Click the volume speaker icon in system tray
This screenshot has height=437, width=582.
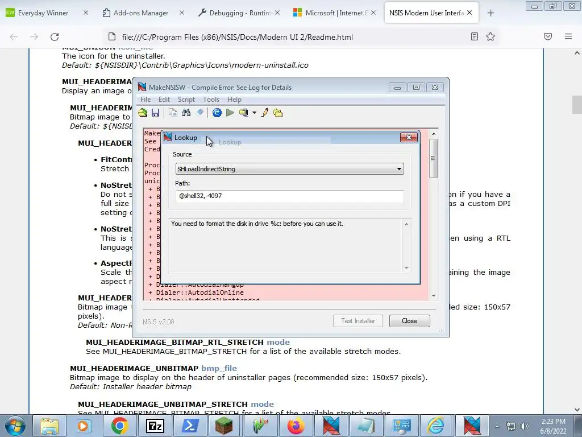[525, 426]
